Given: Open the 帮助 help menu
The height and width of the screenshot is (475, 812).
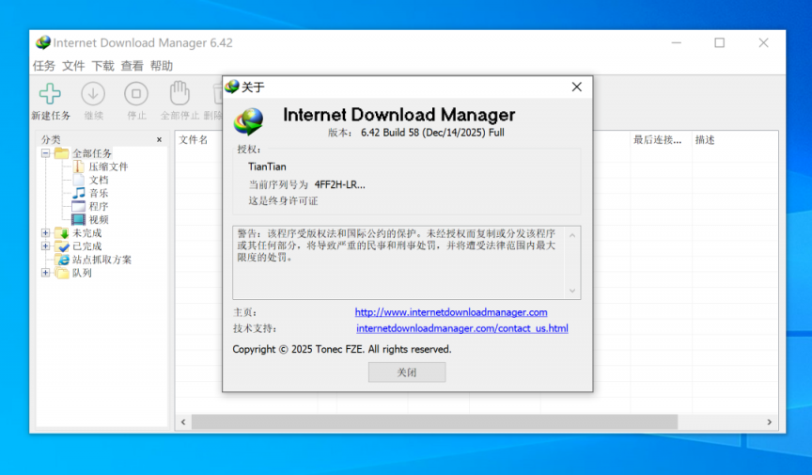Looking at the screenshot, I should pos(162,66).
